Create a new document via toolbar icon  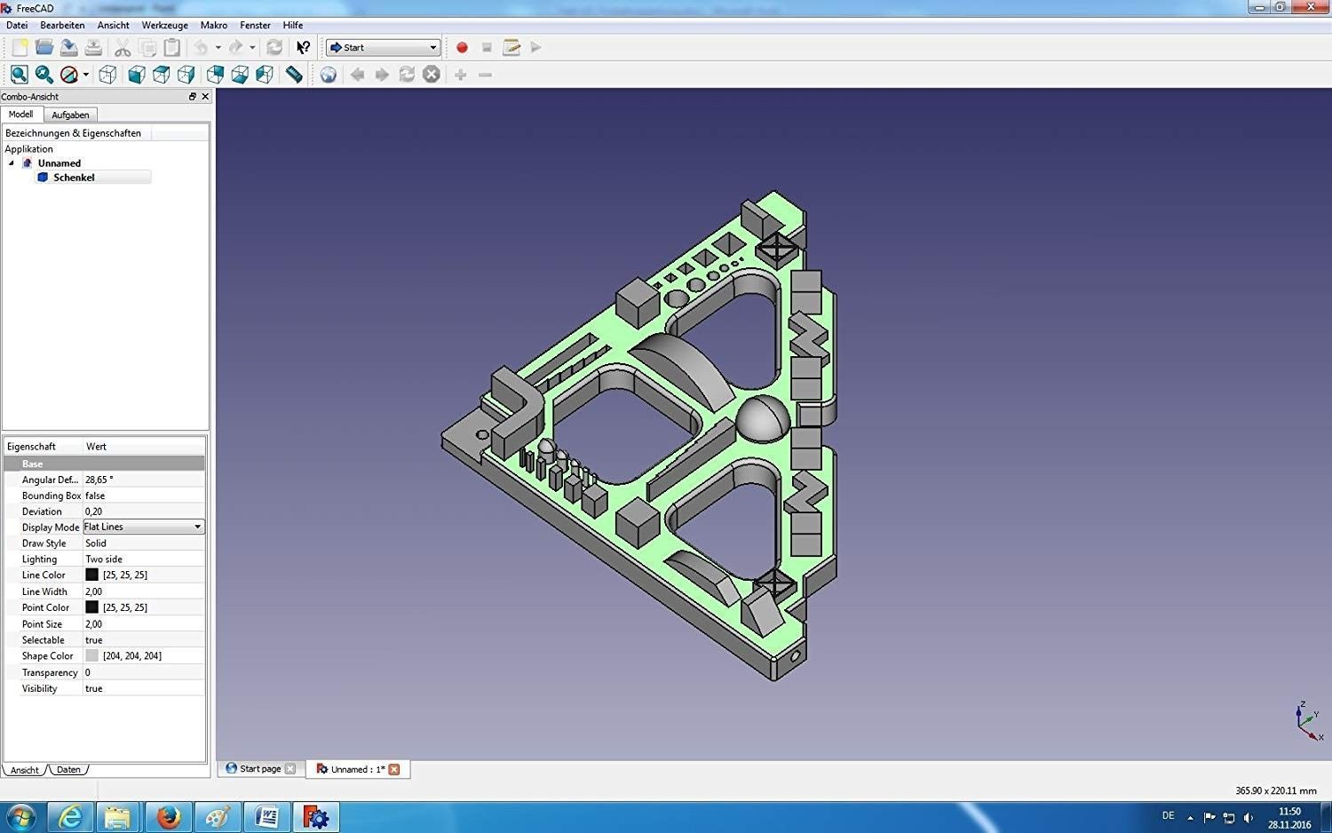[20, 48]
